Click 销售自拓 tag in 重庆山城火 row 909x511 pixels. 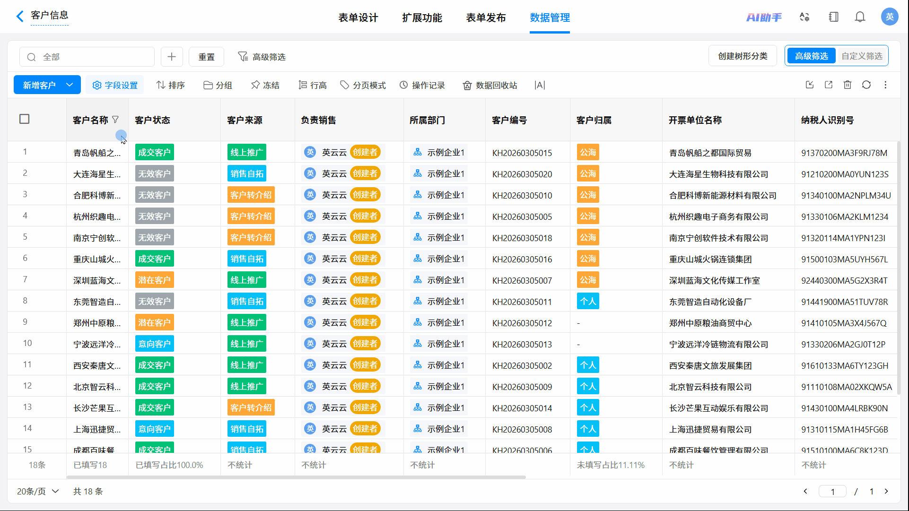pos(246,259)
